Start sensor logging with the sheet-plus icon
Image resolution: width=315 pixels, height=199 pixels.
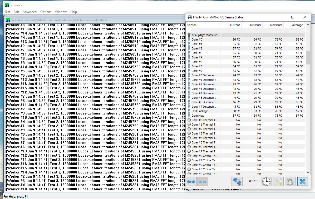pyautogui.click(x=278, y=182)
